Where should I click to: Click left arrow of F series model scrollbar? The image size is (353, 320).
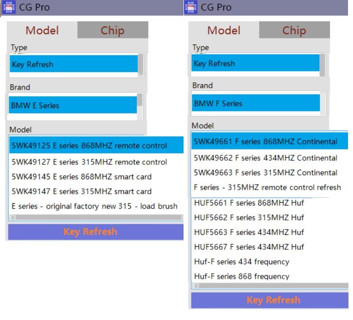tap(195, 286)
